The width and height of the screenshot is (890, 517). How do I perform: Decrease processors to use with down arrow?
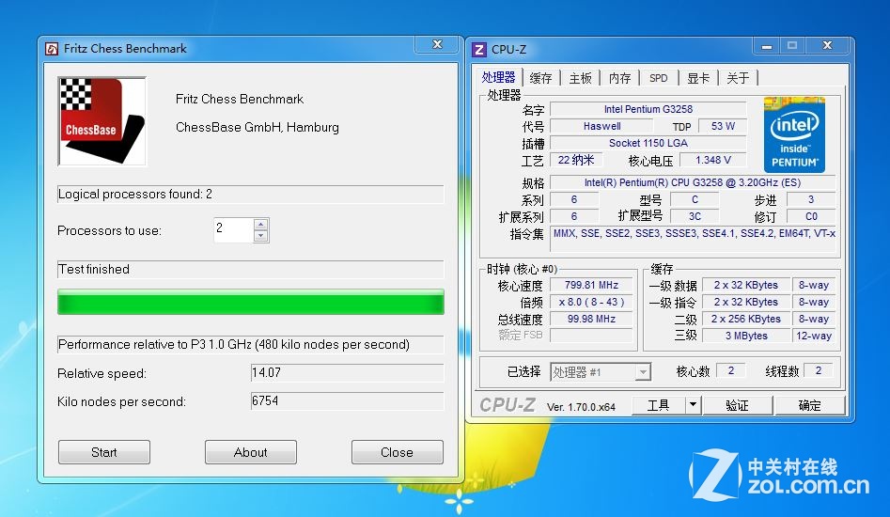click(x=261, y=236)
